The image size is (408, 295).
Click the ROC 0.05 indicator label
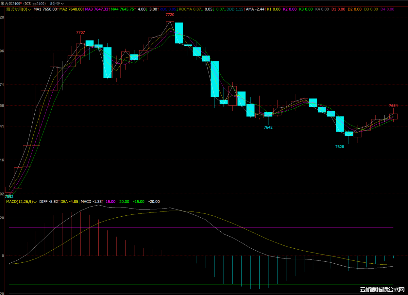point(168,9)
